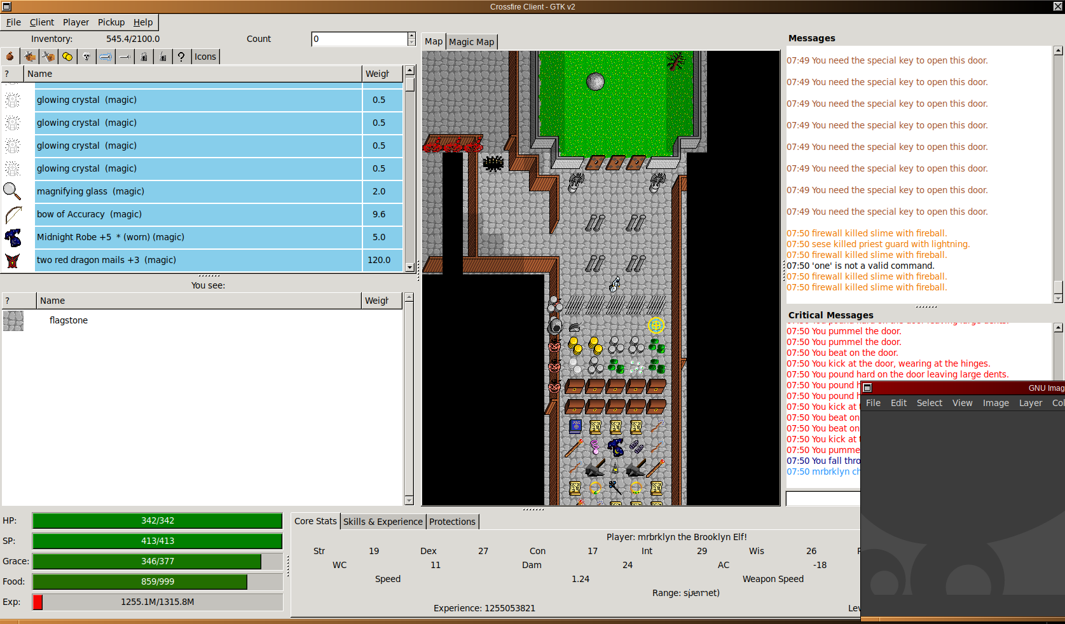This screenshot has width=1065, height=624.
Task: Click the Count input field
Action: (359, 39)
